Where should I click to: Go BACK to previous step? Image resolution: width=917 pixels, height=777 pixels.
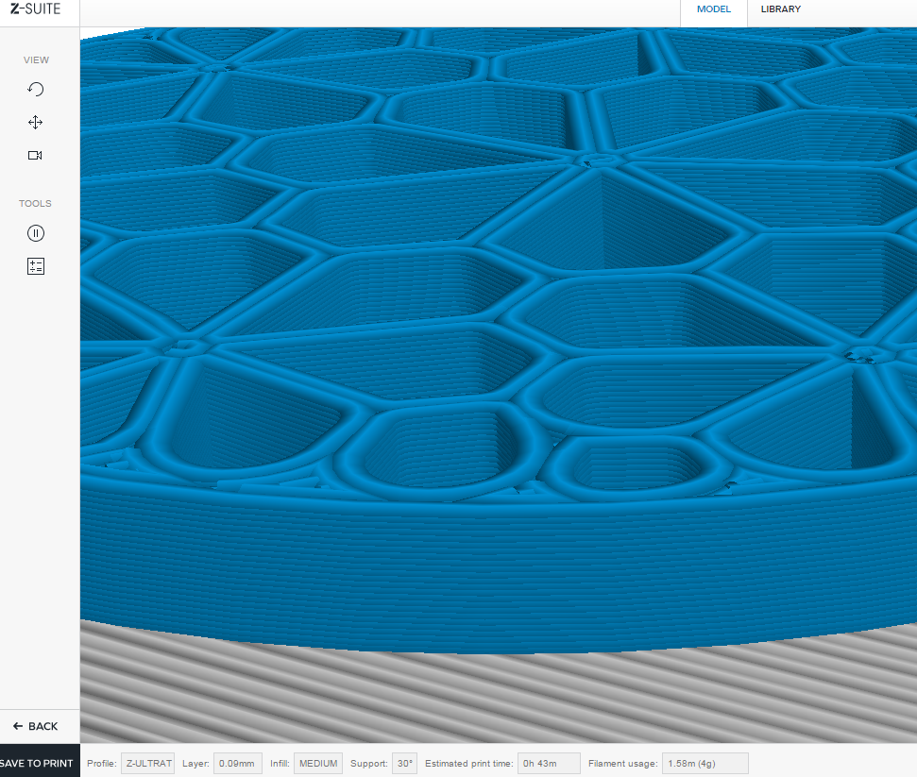click(36, 726)
